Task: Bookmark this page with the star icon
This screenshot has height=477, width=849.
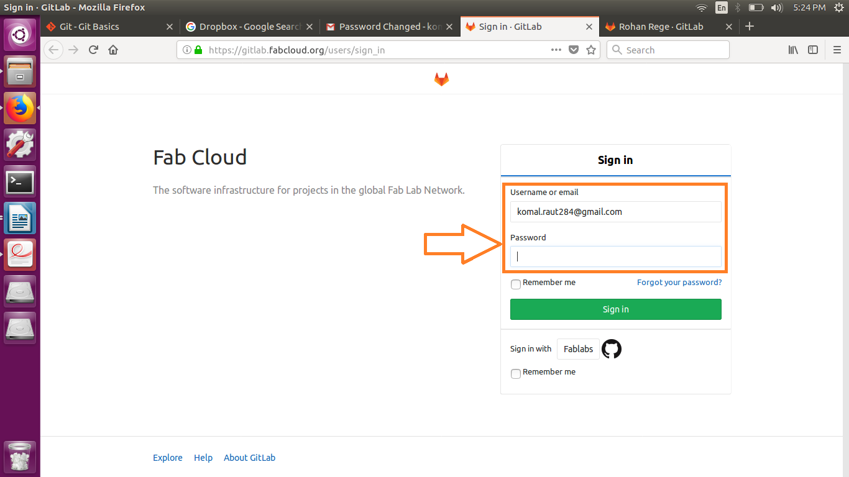Action: coord(591,50)
